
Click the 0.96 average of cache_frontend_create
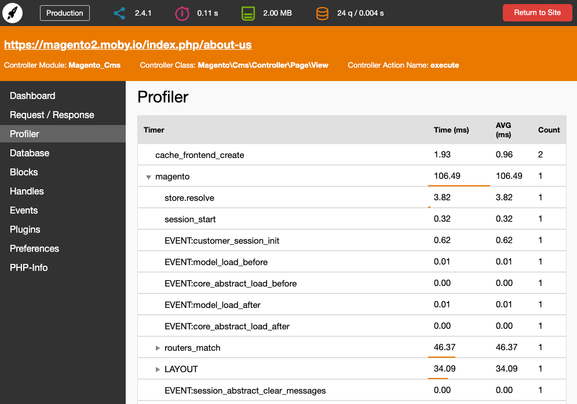point(504,155)
